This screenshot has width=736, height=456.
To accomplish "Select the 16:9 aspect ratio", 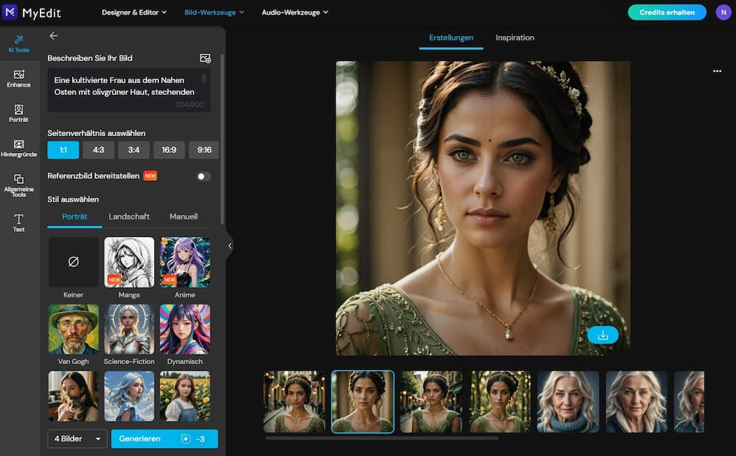I will (x=169, y=150).
